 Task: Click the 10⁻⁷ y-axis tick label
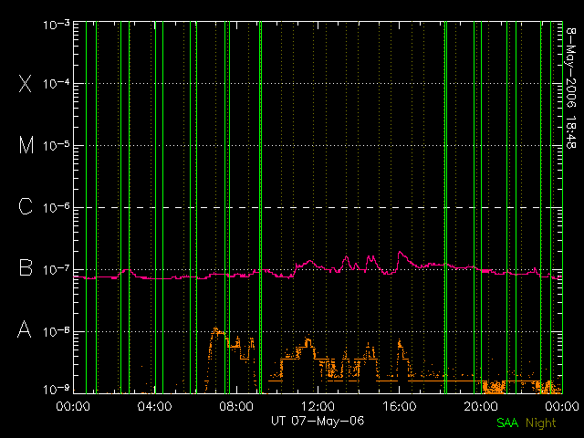click(57, 268)
